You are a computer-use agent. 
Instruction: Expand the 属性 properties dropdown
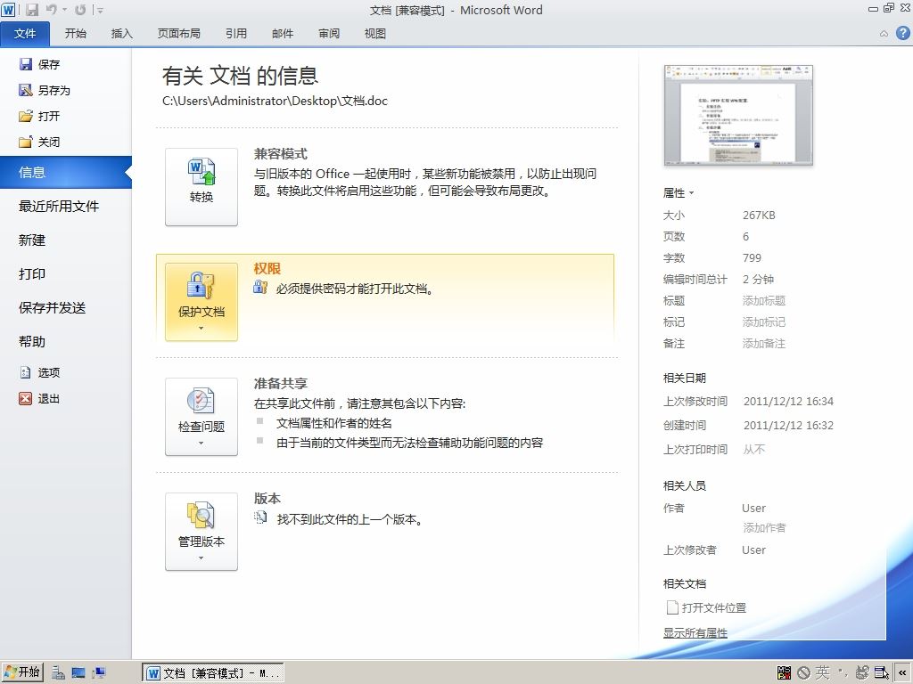coord(679,192)
